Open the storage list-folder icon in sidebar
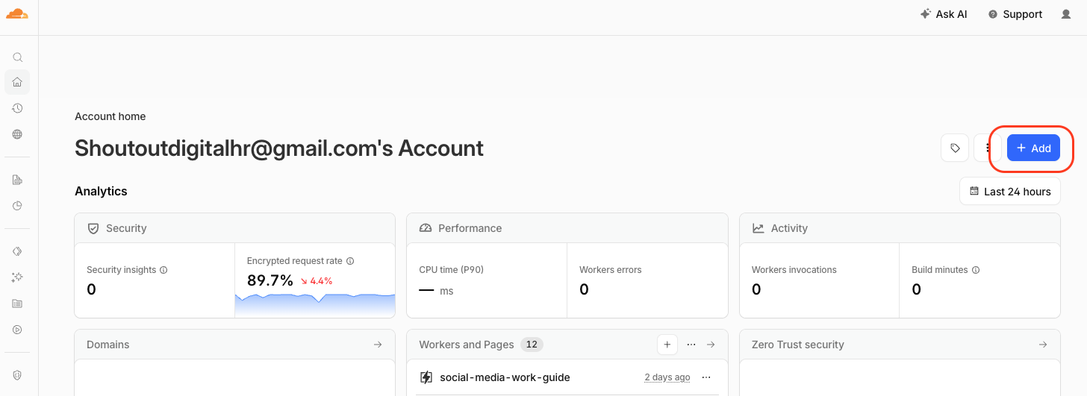 [17, 304]
